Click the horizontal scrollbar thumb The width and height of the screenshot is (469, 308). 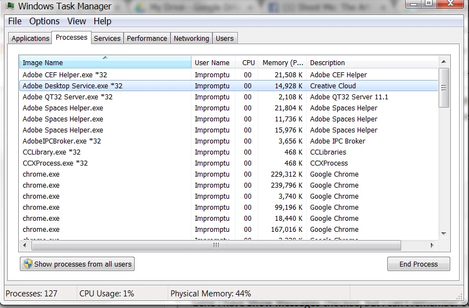pyautogui.click(x=216, y=246)
